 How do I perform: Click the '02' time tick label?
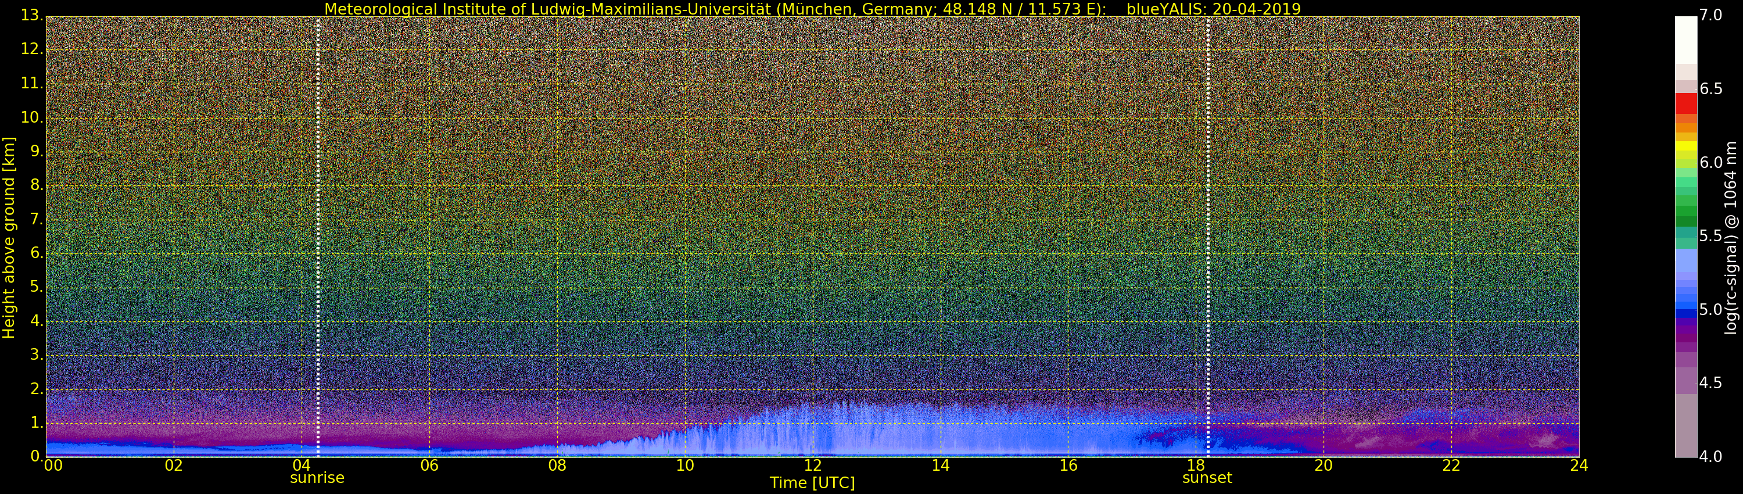(174, 466)
